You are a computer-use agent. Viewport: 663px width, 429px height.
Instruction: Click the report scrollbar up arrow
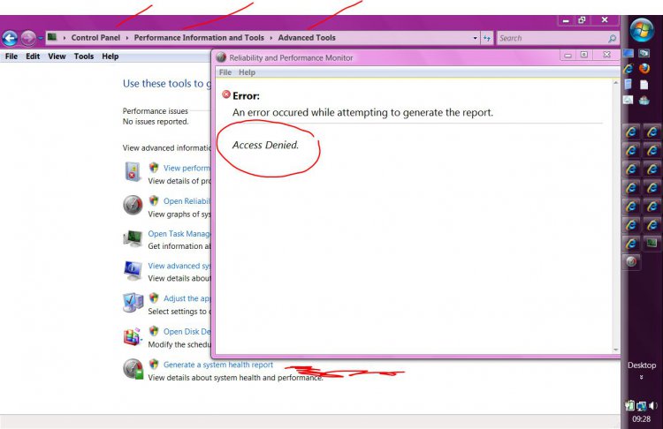coord(615,83)
